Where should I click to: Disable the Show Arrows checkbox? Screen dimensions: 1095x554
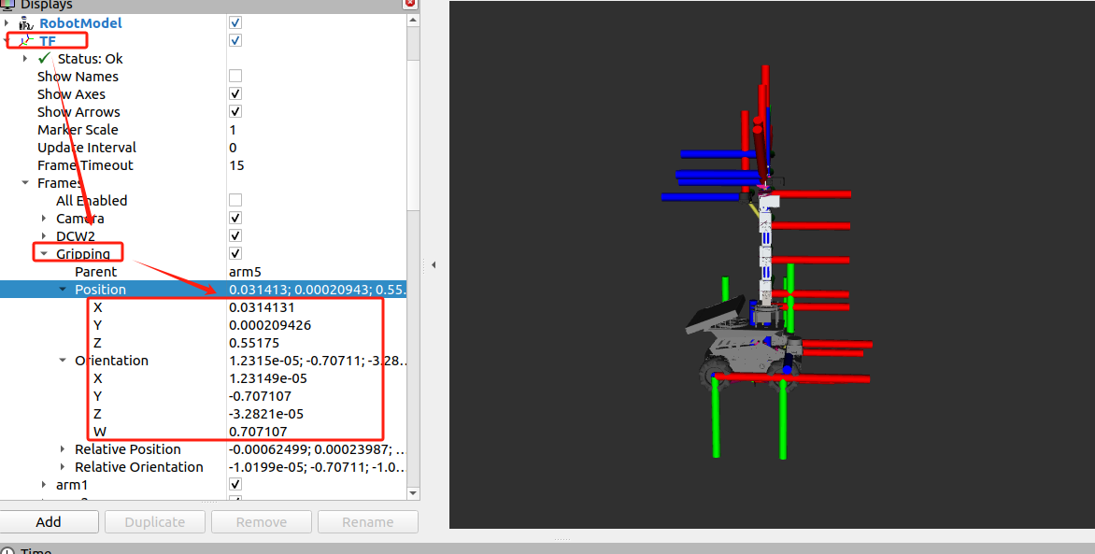coord(235,111)
